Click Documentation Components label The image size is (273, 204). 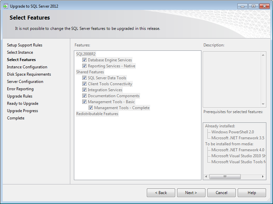pos(114,96)
